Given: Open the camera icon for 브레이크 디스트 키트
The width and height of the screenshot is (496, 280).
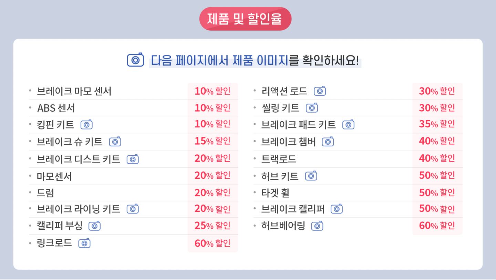Looking at the screenshot, I should 133,159.
